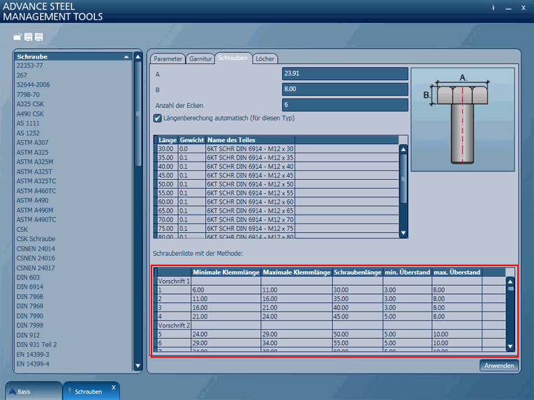534x400 pixels.
Task: Open the Schrauben tab at bottom
Action: click(x=91, y=391)
